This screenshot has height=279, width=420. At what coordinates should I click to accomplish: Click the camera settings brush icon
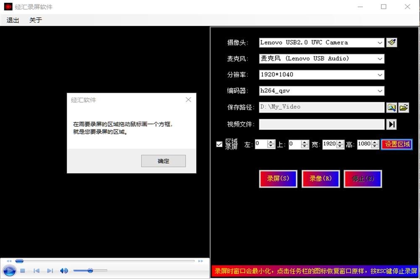(391, 42)
